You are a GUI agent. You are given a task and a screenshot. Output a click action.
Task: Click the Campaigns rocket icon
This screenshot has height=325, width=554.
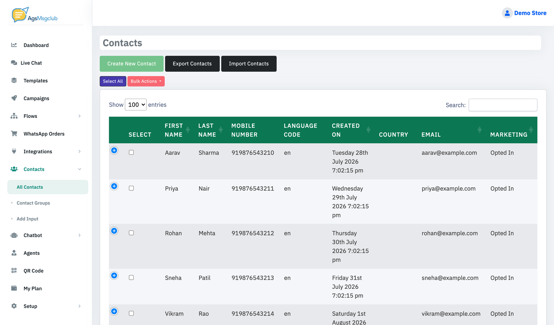pyautogui.click(x=14, y=98)
